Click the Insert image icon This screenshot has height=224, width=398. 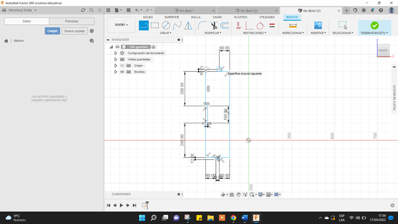(318, 26)
